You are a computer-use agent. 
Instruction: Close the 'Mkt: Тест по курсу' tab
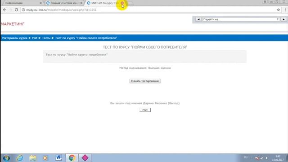click(x=122, y=3)
